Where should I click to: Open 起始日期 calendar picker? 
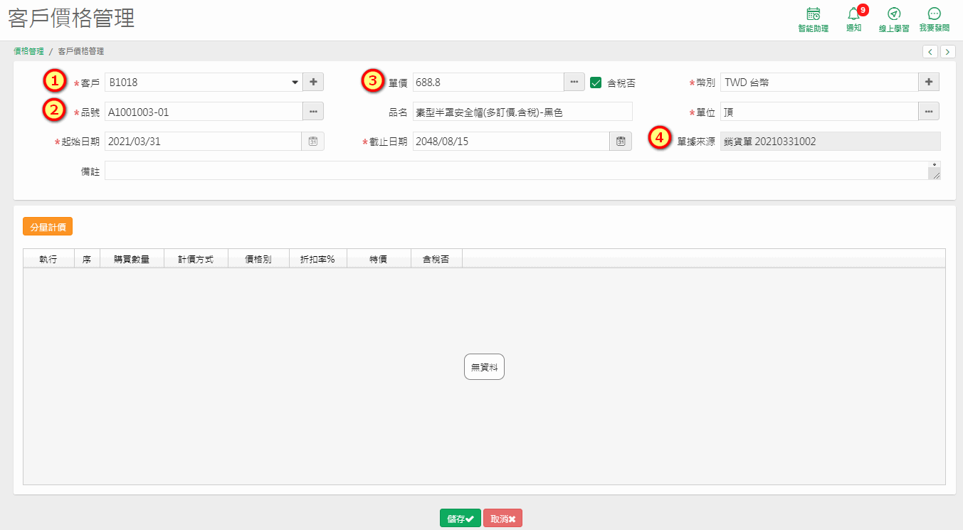pyautogui.click(x=313, y=142)
